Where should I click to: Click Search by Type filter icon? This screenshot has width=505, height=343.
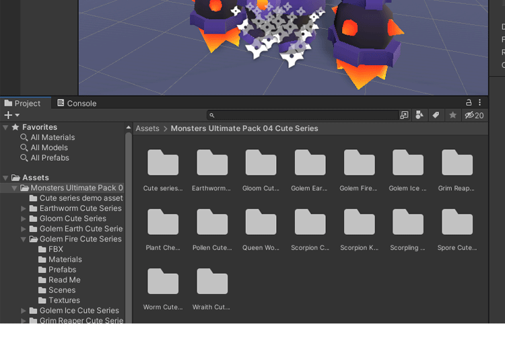pyautogui.click(x=419, y=115)
